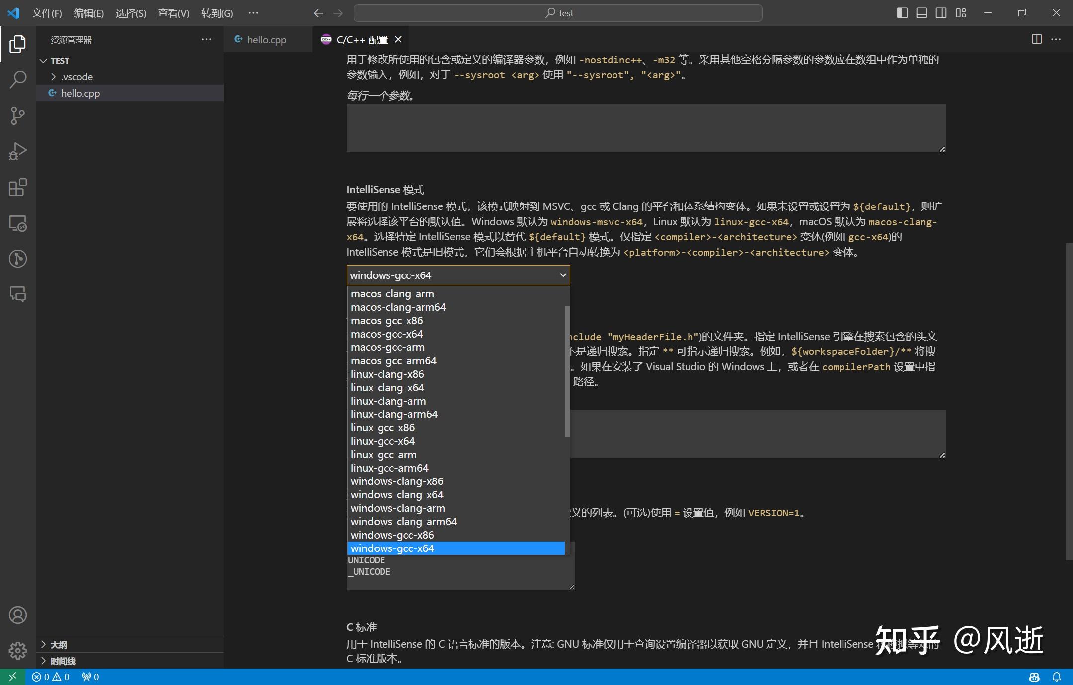This screenshot has width=1073, height=685.
Task: Select linux-gcc-x64 from the IntelliSense mode list
Action: tap(383, 441)
